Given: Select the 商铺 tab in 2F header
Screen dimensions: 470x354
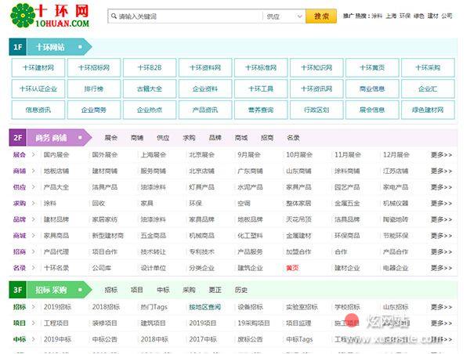Looking at the screenshot, I should (137, 138).
